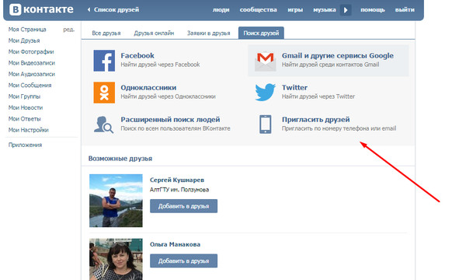Viewport: 466px width, 280px height.
Task: Click the name 'Сергей Кушнарев'
Action: [x=177, y=180]
